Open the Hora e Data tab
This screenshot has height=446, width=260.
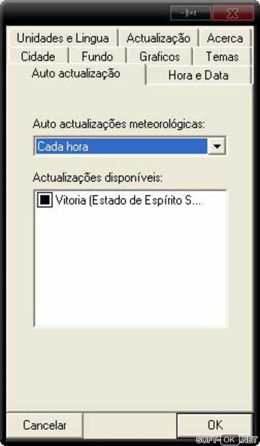(x=198, y=75)
